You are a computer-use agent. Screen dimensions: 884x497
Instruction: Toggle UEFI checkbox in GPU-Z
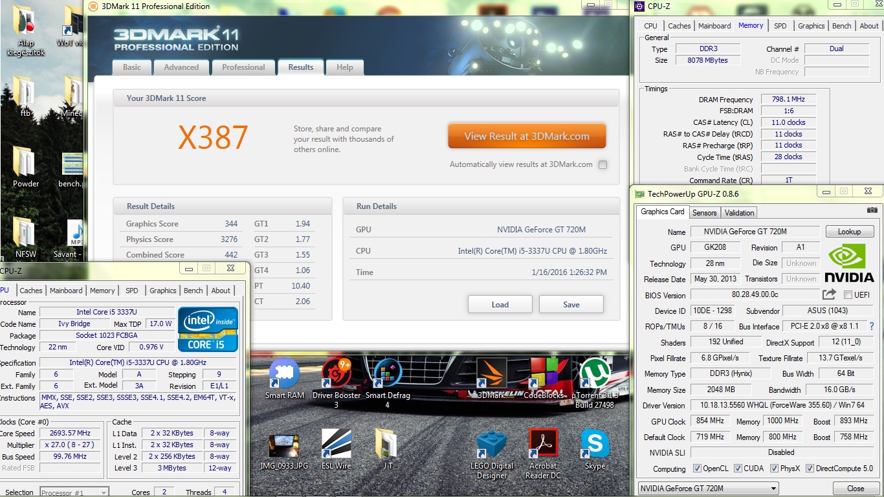pos(848,295)
